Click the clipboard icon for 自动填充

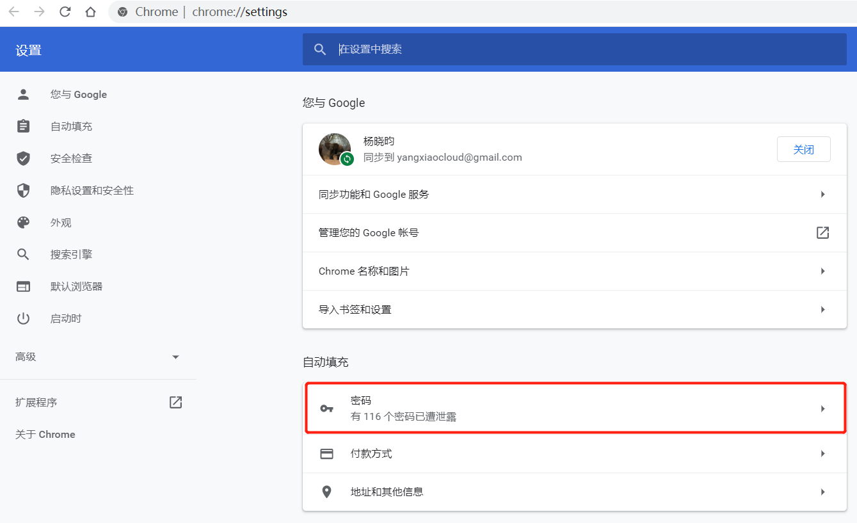pyautogui.click(x=24, y=126)
